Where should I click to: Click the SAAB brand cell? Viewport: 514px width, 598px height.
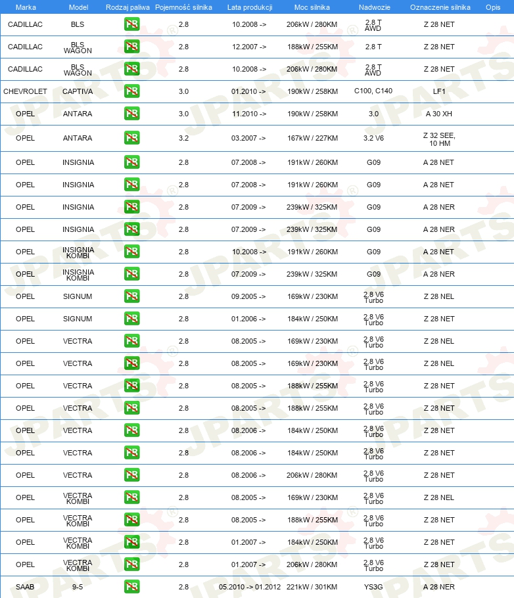click(25, 587)
